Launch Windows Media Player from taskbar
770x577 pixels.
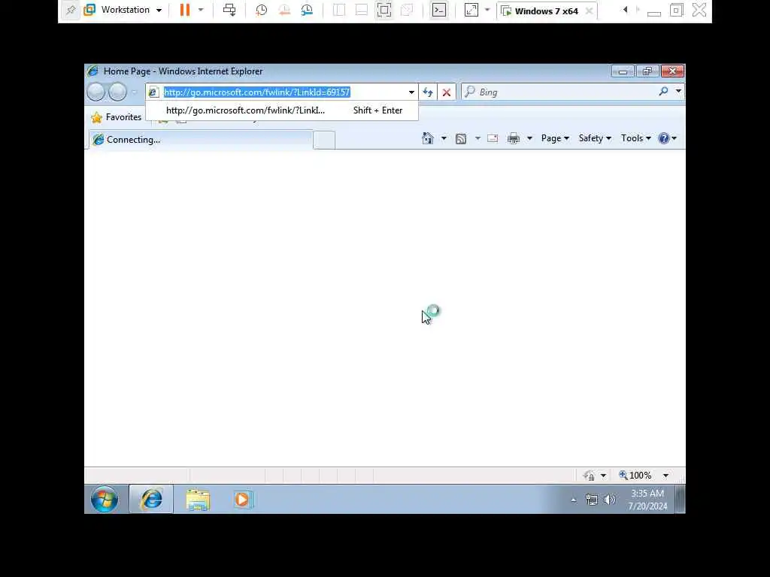point(243,500)
